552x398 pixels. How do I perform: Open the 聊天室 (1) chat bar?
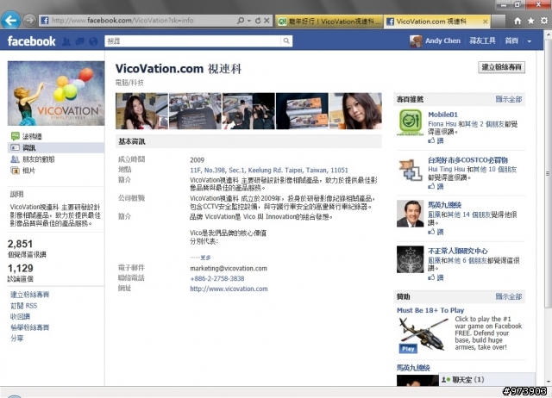(487, 380)
